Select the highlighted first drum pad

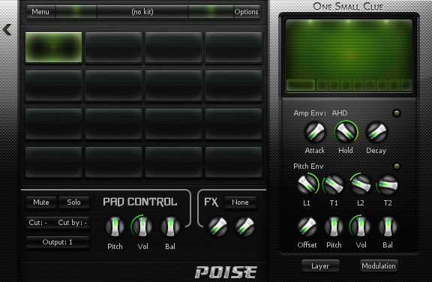pyautogui.click(x=54, y=47)
